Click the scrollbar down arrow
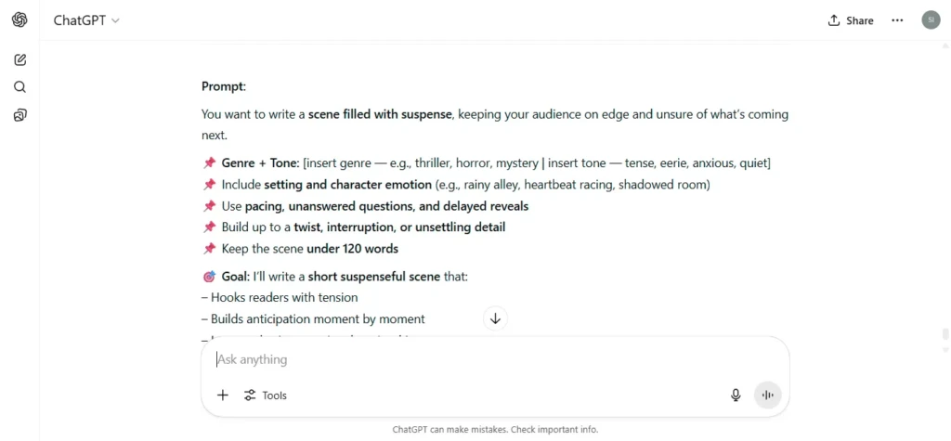Image resolution: width=951 pixels, height=441 pixels. pyautogui.click(x=944, y=350)
